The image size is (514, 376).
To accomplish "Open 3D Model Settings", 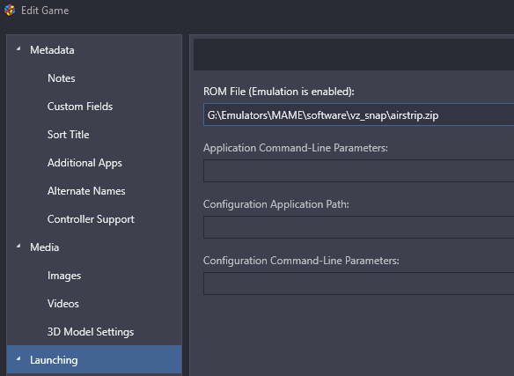I will click(x=91, y=332).
